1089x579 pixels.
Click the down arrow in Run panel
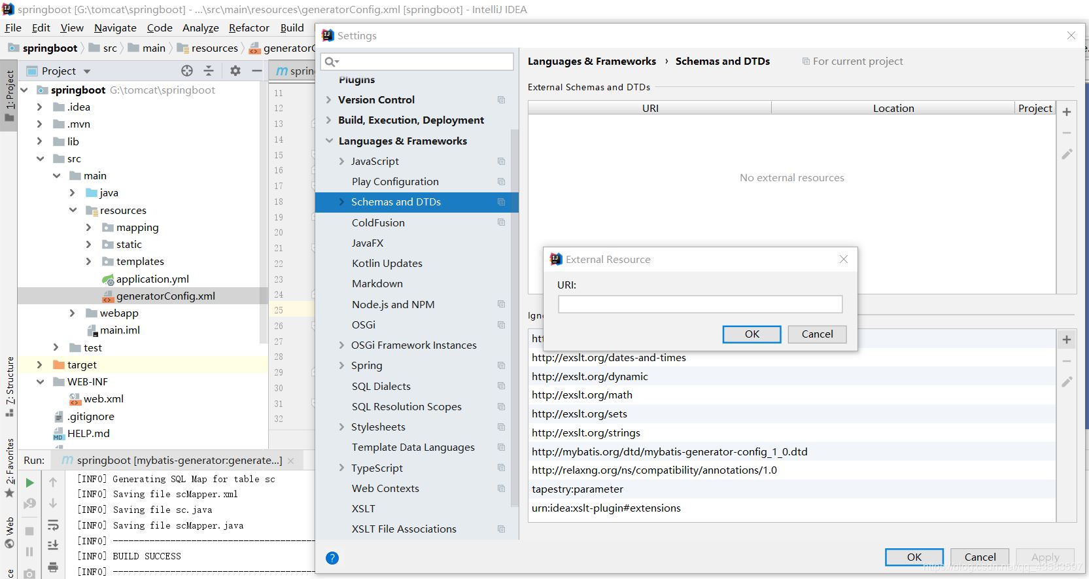coord(53,503)
